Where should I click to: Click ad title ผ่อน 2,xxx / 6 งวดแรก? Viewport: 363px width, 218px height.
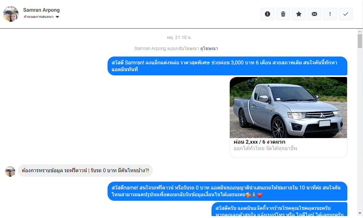[x=259, y=142]
